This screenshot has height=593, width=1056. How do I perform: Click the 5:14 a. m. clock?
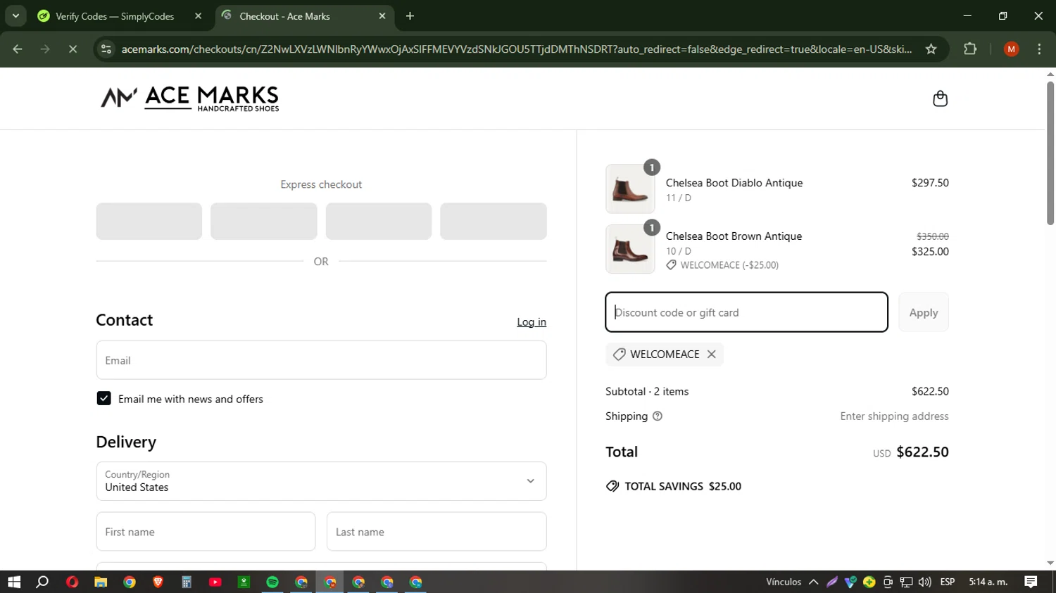point(988,582)
